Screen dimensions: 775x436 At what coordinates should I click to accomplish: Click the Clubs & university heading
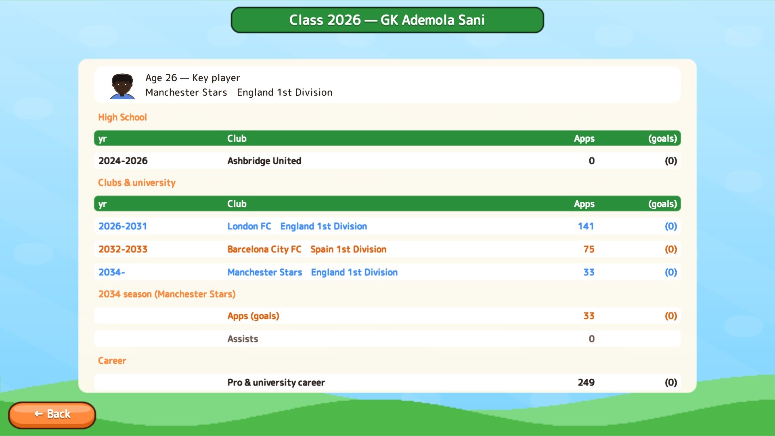pos(137,183)
